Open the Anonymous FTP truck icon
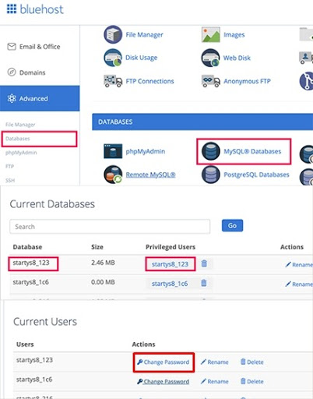The height and width of the screenshot is (399, 313). (x=211, y=81)
